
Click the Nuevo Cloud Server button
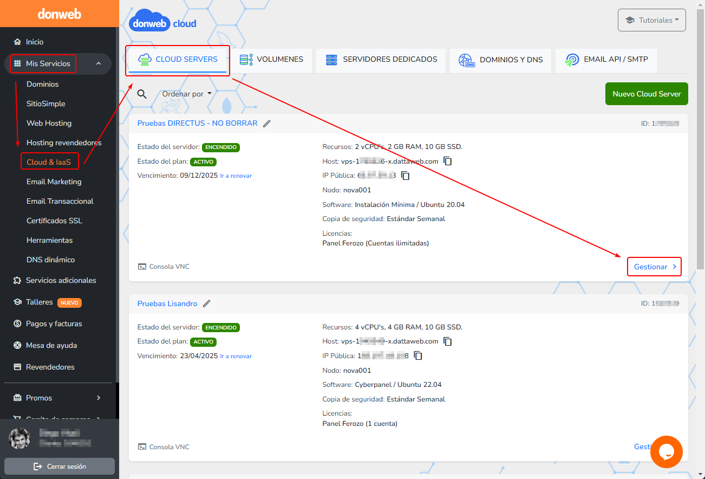[647, 94]
